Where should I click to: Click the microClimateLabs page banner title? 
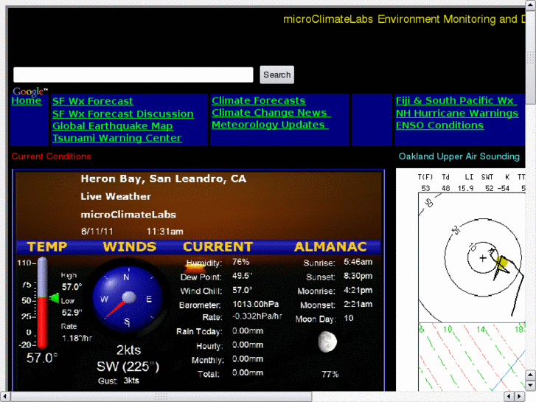point(404,19)
